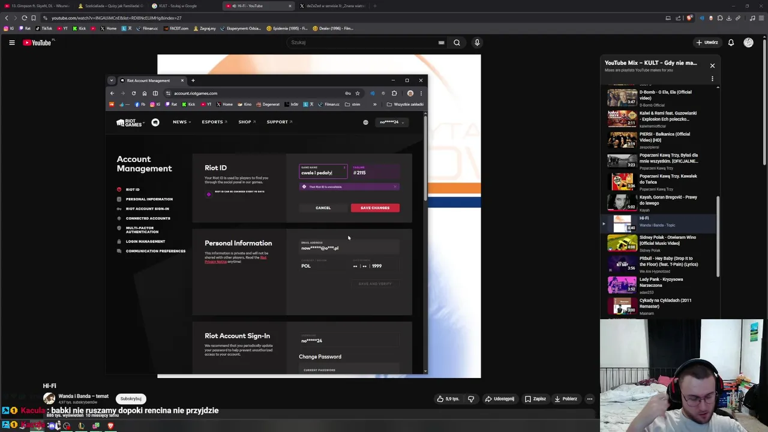Open the Riot Privacy Notice link
The height and width of the screenshot is (432, 768).
point(236,260)
